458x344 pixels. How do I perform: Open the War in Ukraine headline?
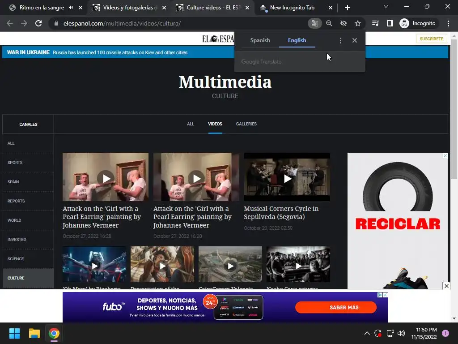click(120, 52)
